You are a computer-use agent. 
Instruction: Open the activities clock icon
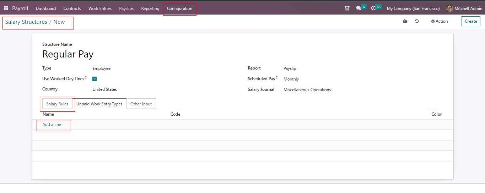click(x=373, y=8)
